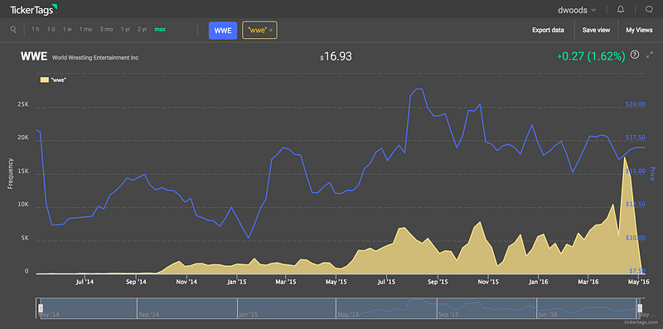Click the Mar '15 axis label
Screen dimensions: 663x329
287,281
